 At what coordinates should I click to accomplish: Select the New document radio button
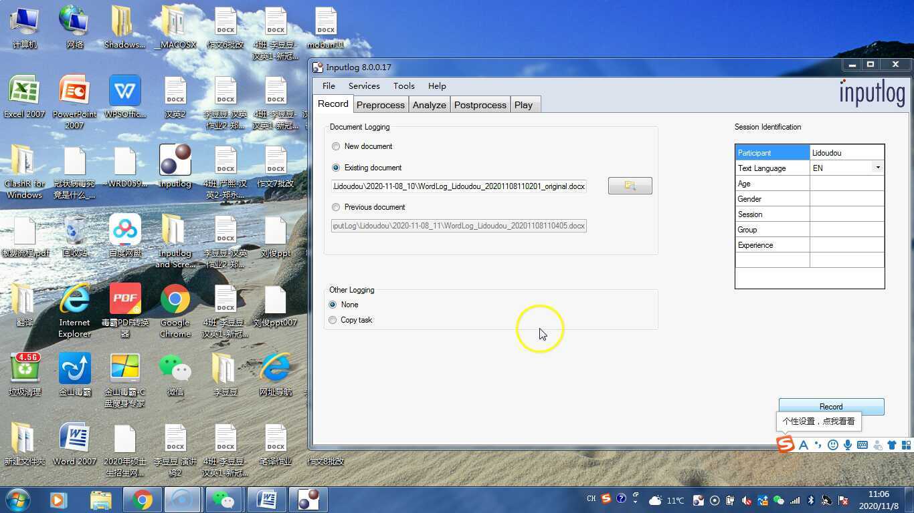point(336,146)
